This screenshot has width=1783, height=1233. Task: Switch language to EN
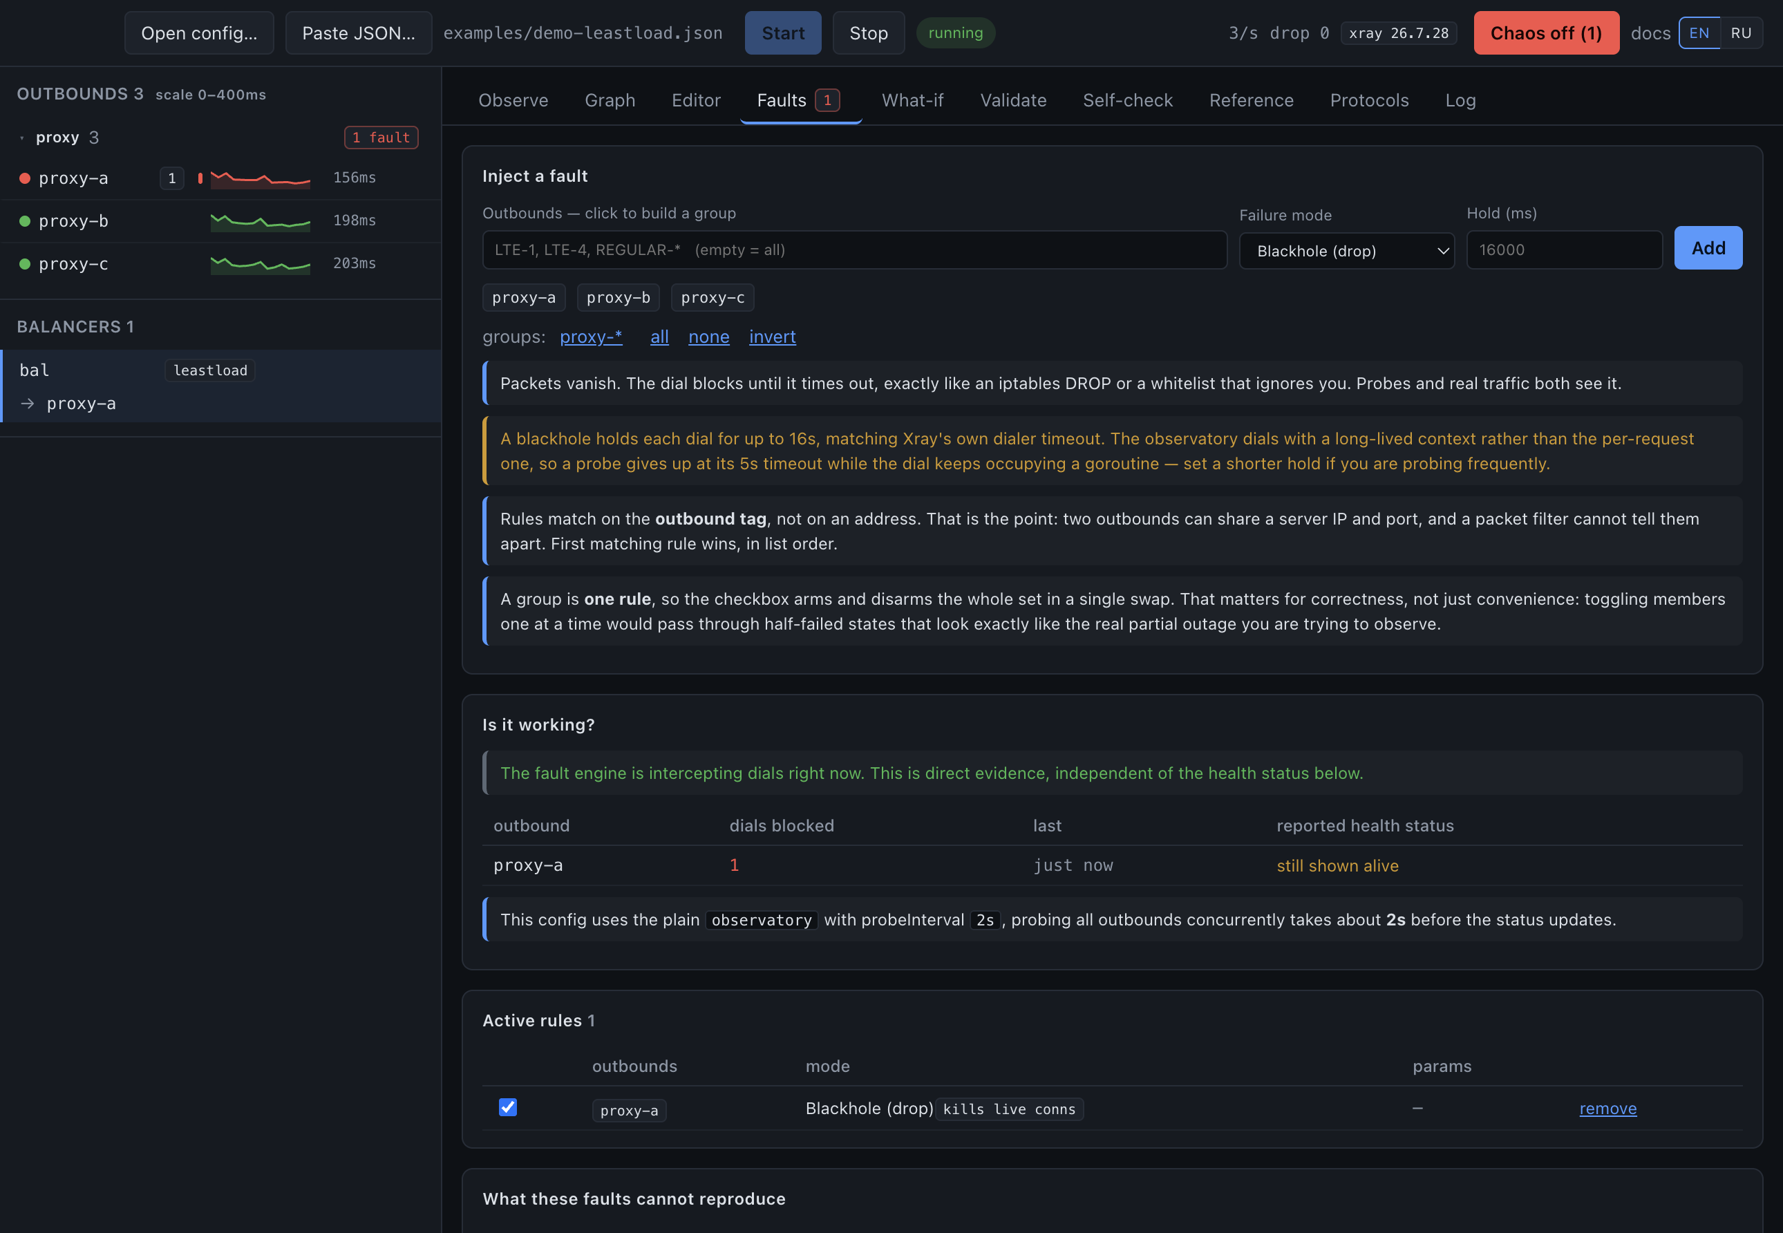[x=1699, y=33]
